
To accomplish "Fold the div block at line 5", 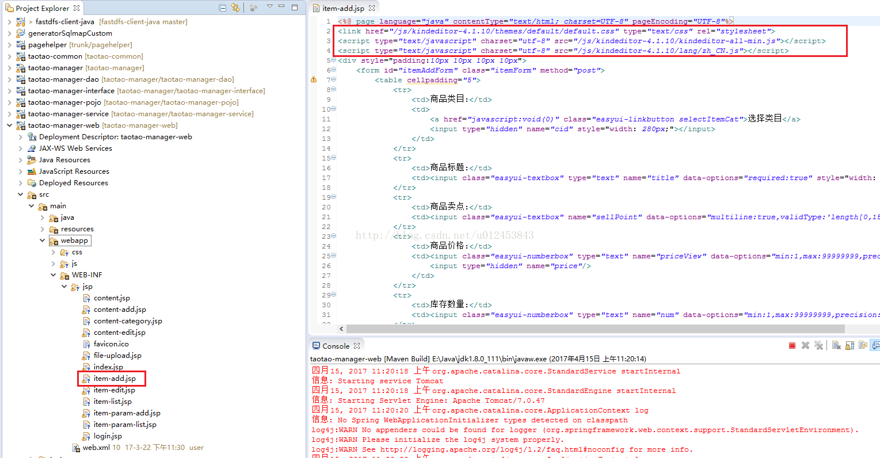I will click(x=334, y=60).
